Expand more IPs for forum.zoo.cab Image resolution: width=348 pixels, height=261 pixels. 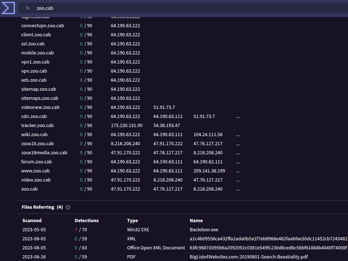click(x=238, y=162)
